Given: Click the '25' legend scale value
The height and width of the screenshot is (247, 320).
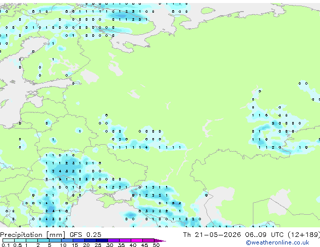Looking at the screenshot, I should pyautogui.click(x=98, y=245).
